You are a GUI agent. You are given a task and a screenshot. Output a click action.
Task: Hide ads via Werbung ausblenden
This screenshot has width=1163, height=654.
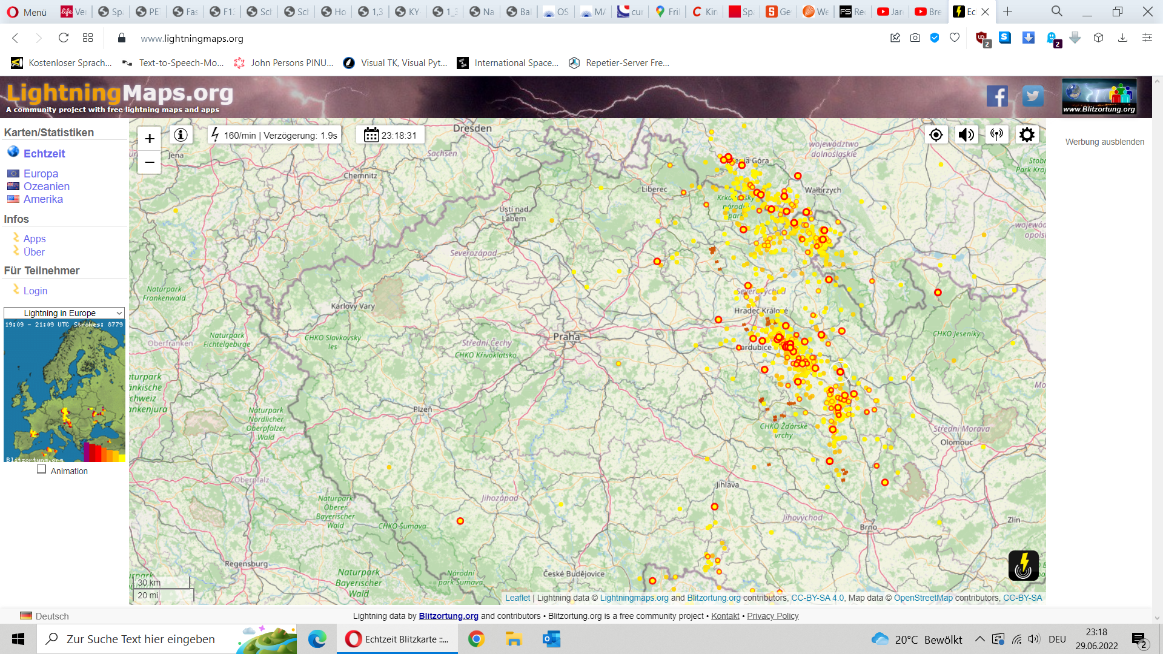coord(1105,142)
